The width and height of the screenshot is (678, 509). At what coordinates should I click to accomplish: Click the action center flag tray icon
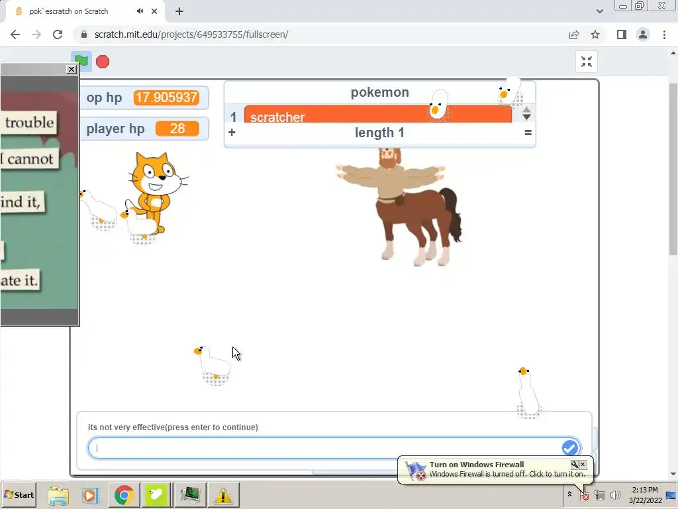[584, 495]
